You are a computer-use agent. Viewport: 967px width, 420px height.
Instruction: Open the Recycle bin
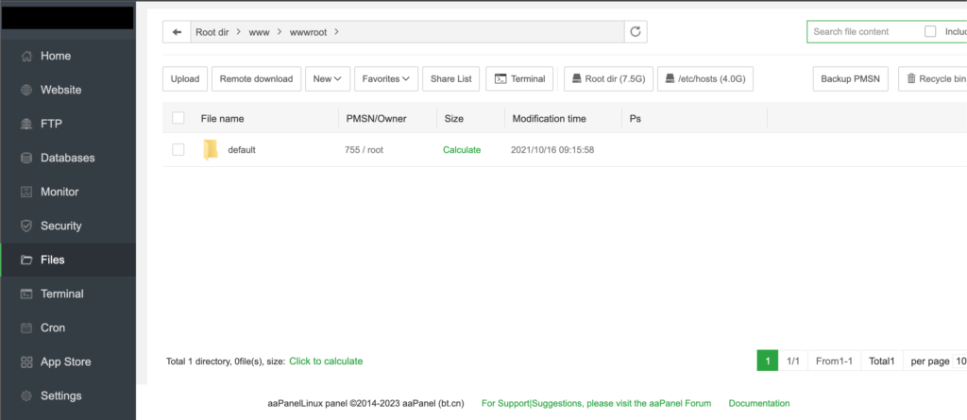[932, 79]
